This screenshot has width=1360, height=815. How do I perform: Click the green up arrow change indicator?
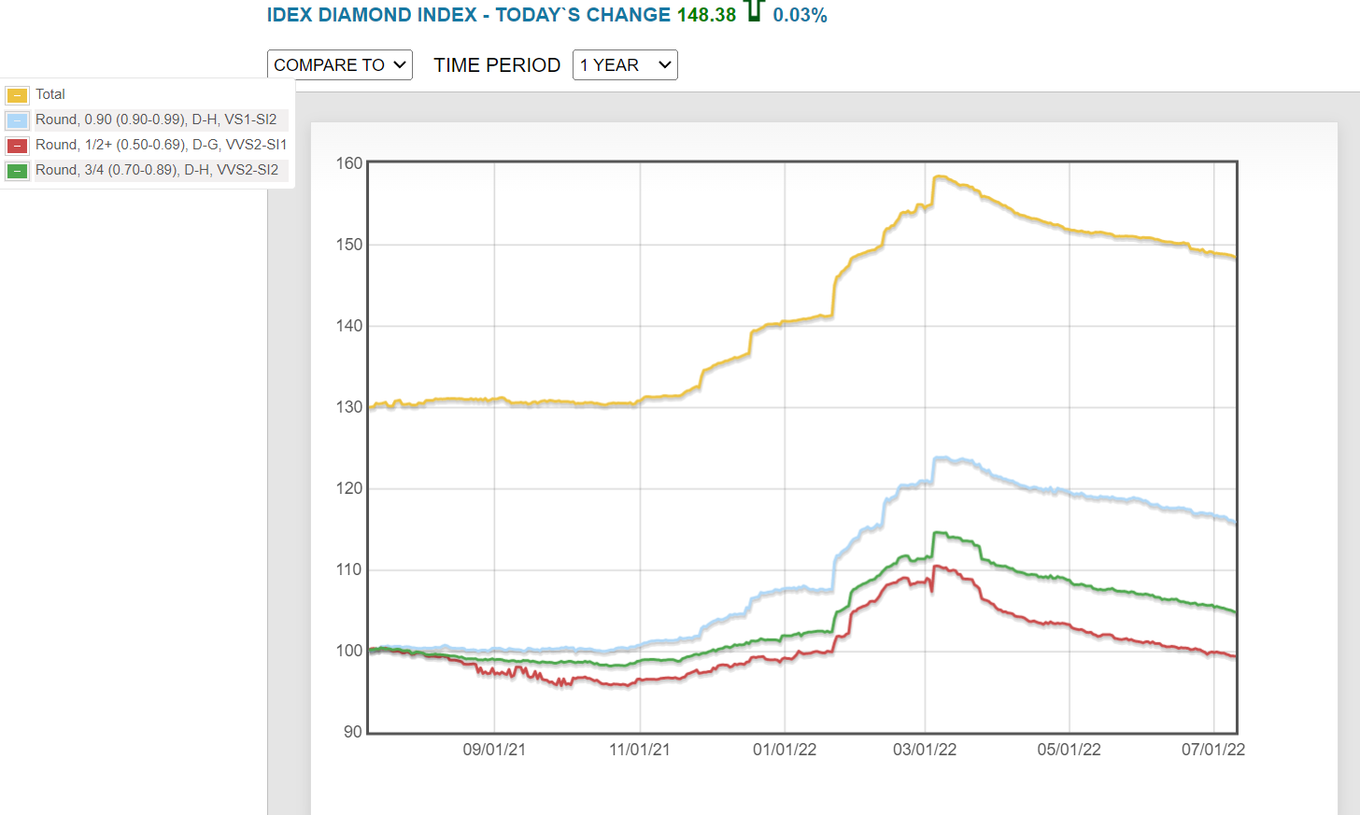coord(754,11)
